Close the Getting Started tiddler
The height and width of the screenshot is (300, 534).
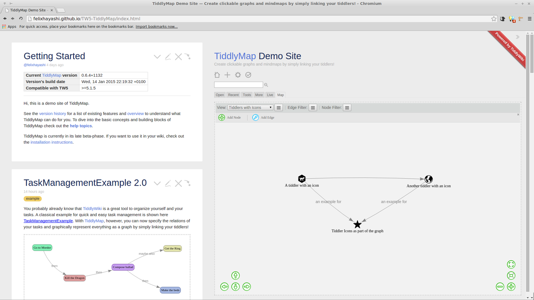tap(179, 57)
